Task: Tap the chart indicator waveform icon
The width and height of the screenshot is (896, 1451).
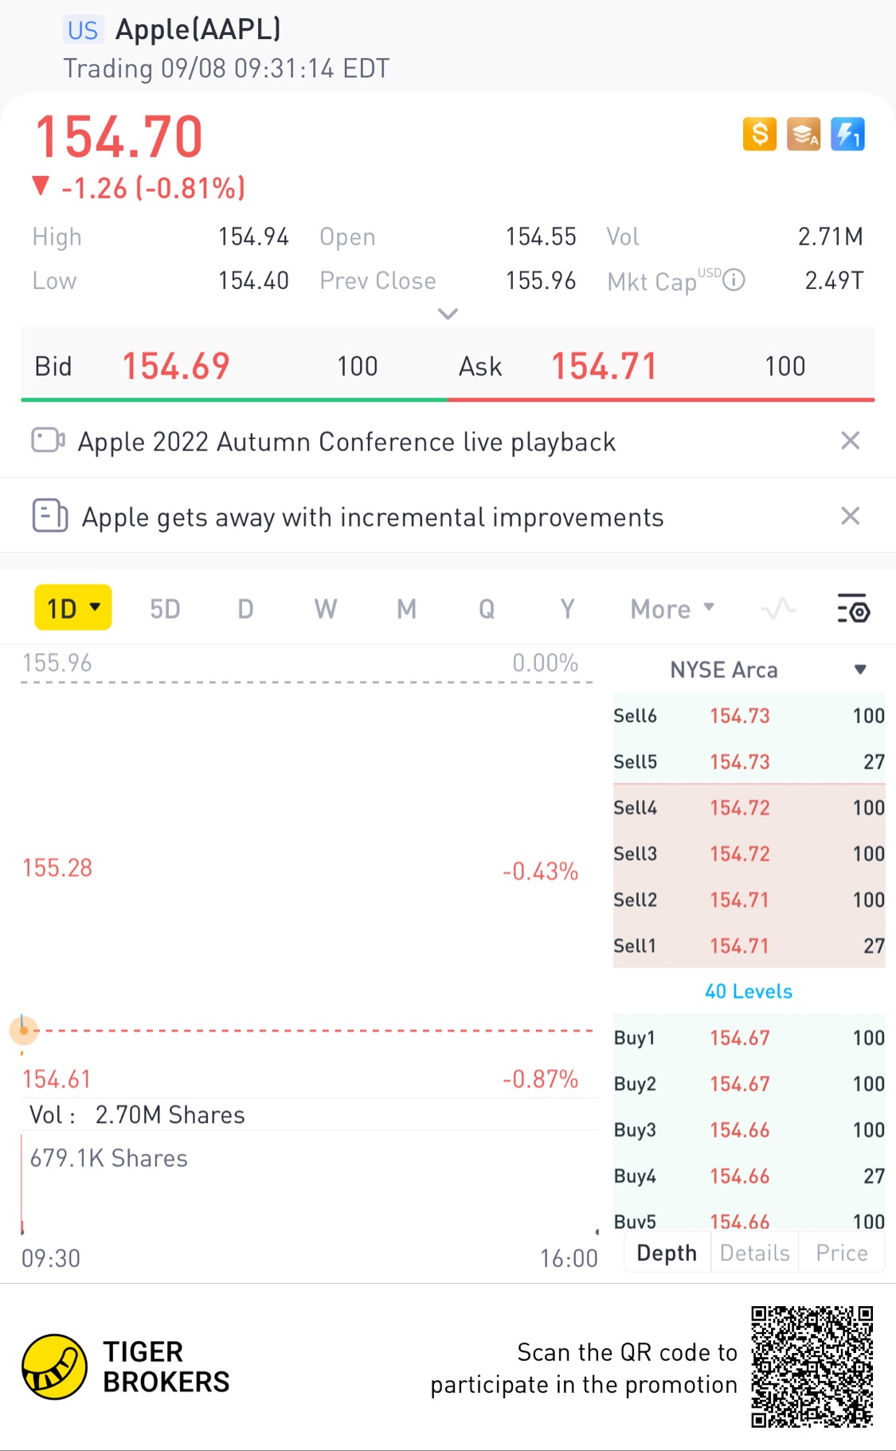Action: [778, 609]
